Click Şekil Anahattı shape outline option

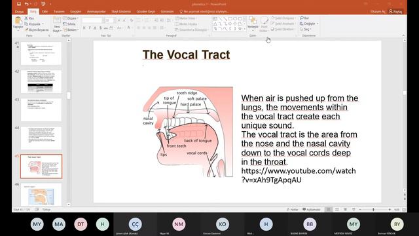(283, 24)
